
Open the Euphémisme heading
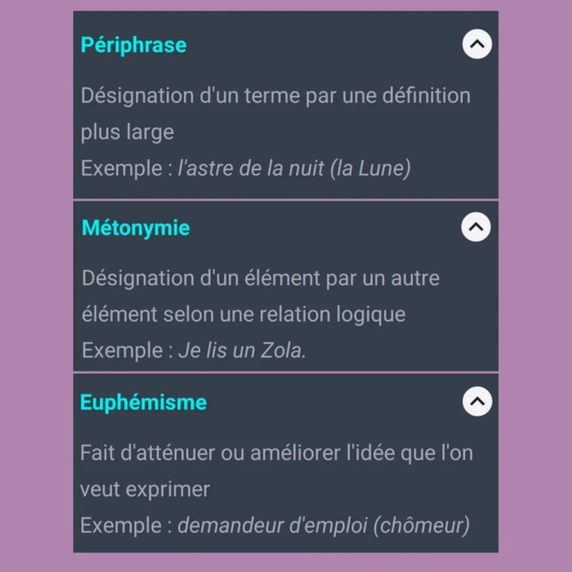[x=142, y=401]
